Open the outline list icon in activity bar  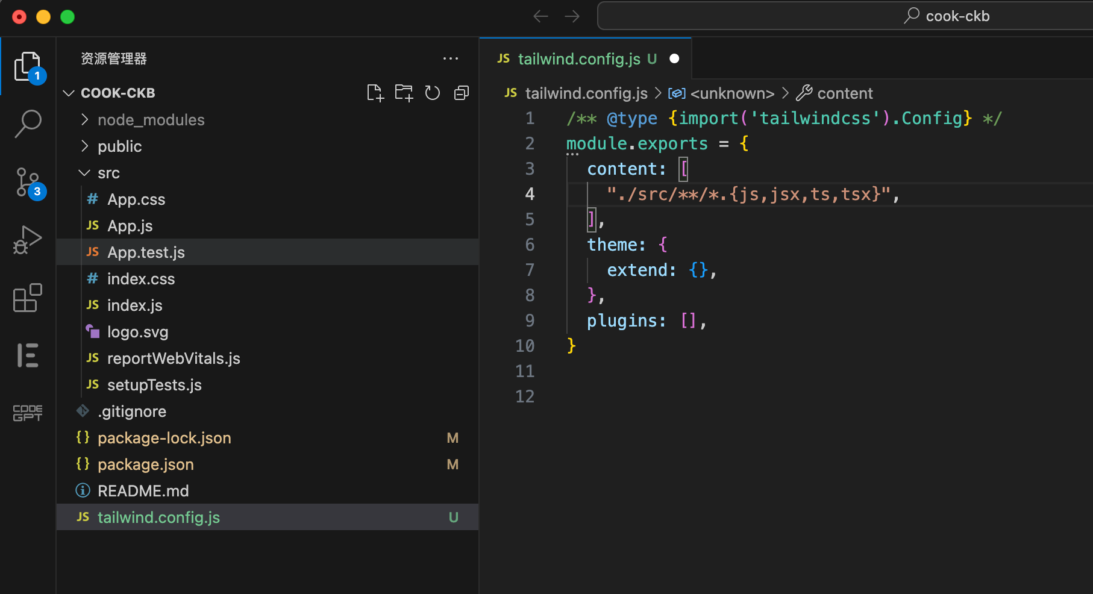coord(28,355)
